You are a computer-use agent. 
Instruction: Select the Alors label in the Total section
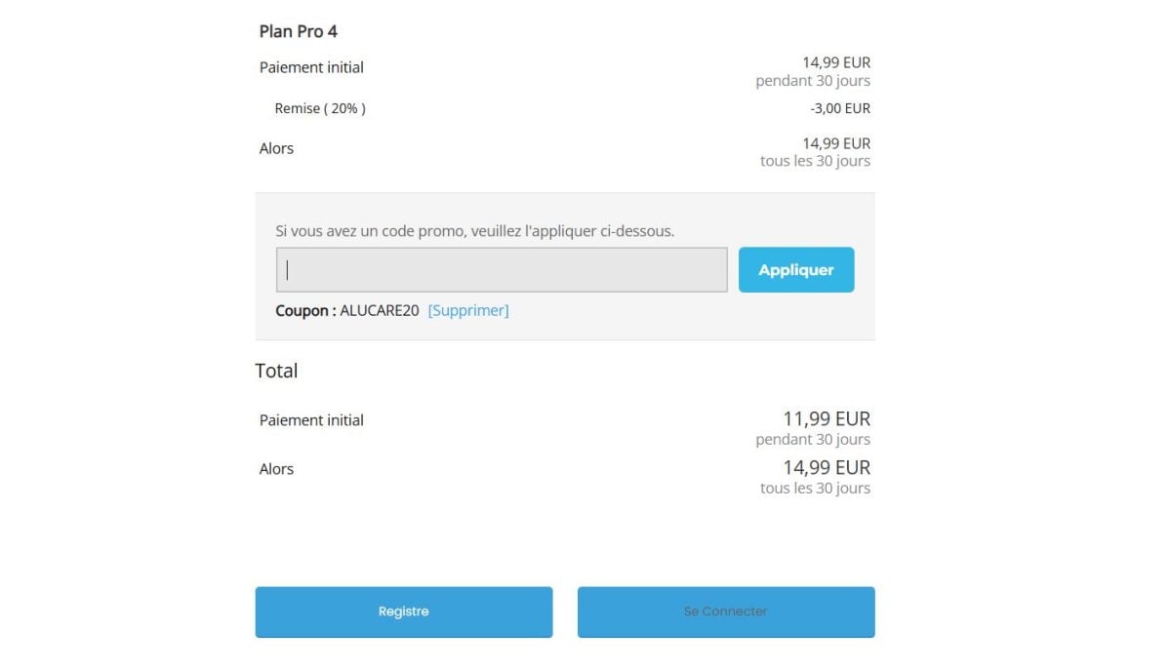(276, 468)
